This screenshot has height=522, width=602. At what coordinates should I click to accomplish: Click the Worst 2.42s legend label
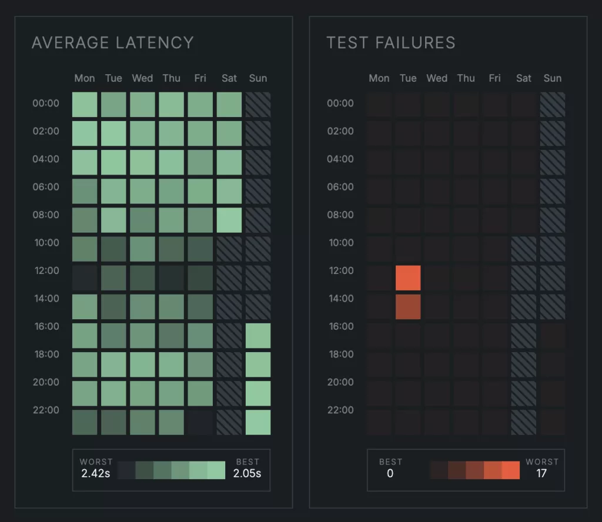click(x=96, y=468)
